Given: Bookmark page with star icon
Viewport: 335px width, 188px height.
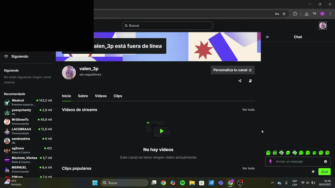Looking at the screenshot, I should coord(284,14).
